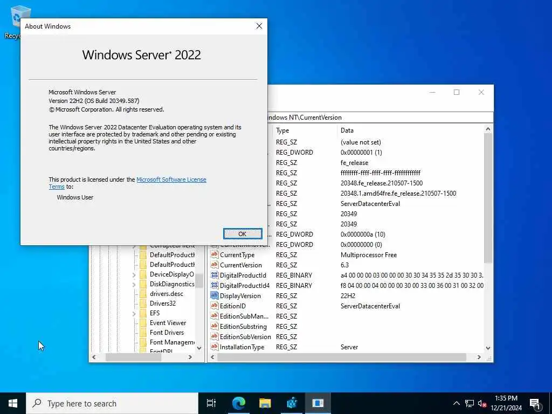
Task: Select the EditionSubMan... registry value
Action: (244, 316)
